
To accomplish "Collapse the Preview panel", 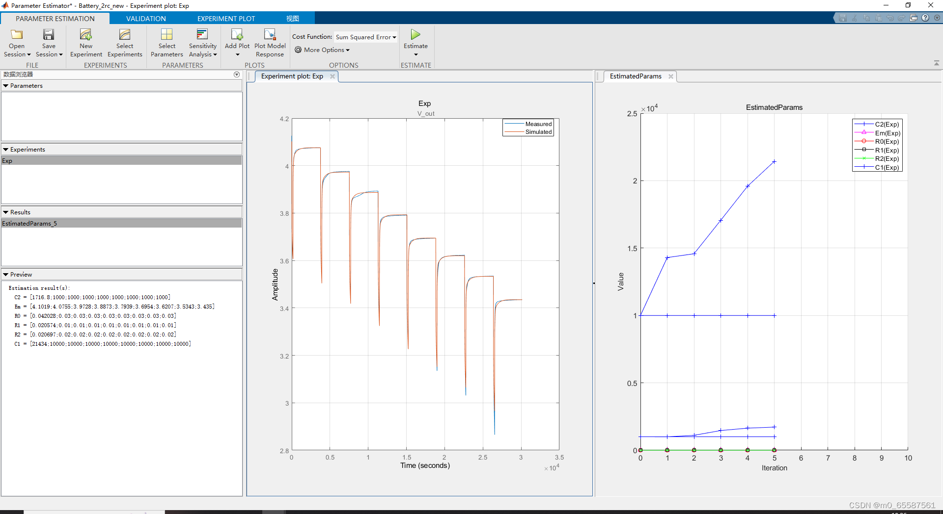I will click(5, 274).
